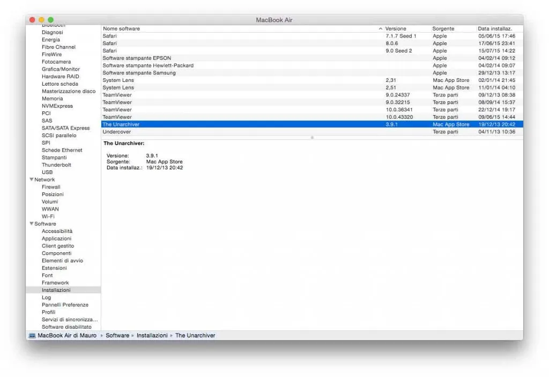Select Schede Ethernet in the sidebar
Viewport: 549px width, 377px height.
62,150
